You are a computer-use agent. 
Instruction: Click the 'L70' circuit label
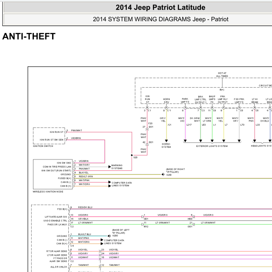tap(242, 125)
